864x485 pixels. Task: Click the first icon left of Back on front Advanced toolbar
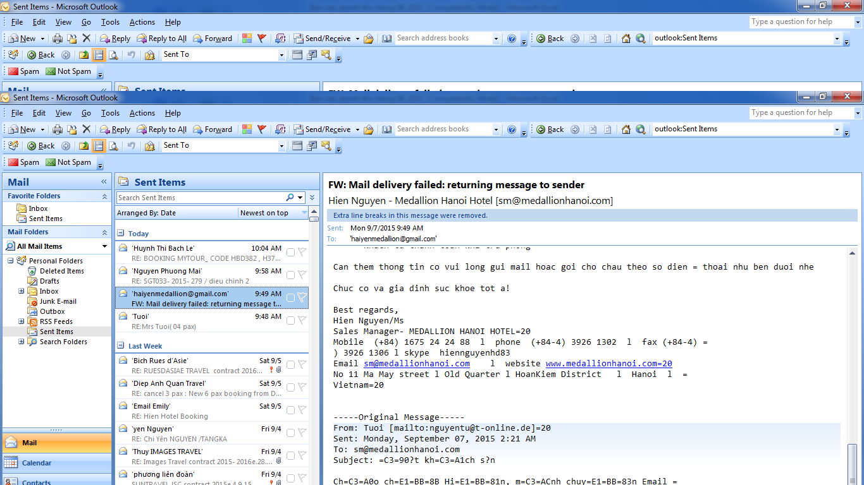tap(13, 145)
